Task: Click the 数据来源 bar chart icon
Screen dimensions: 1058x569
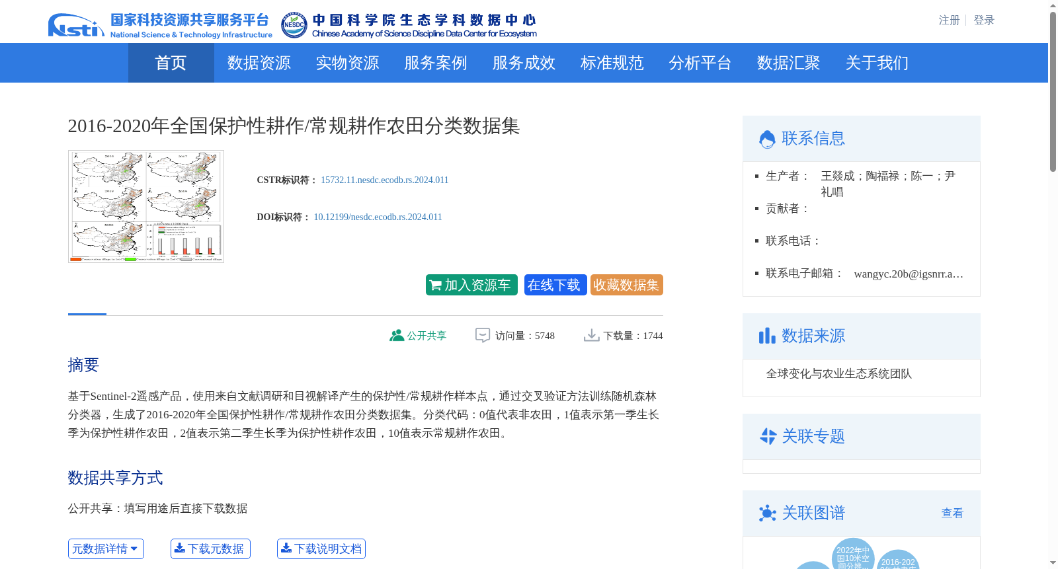Action: [767, 336]
